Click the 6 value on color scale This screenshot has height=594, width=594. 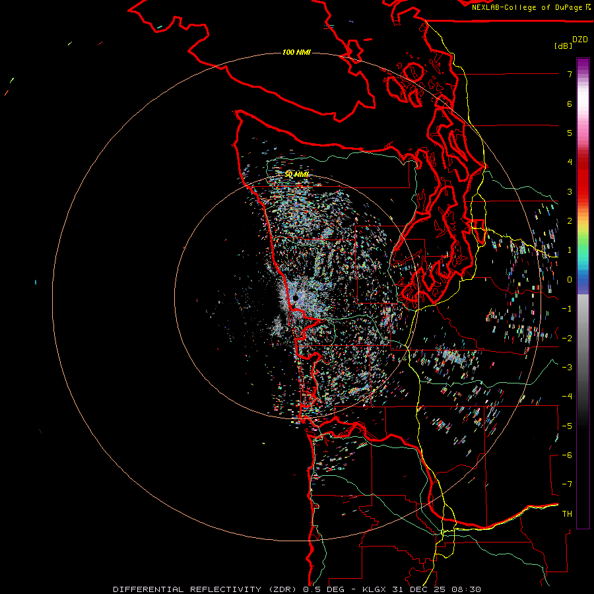[x=570, y=104]
